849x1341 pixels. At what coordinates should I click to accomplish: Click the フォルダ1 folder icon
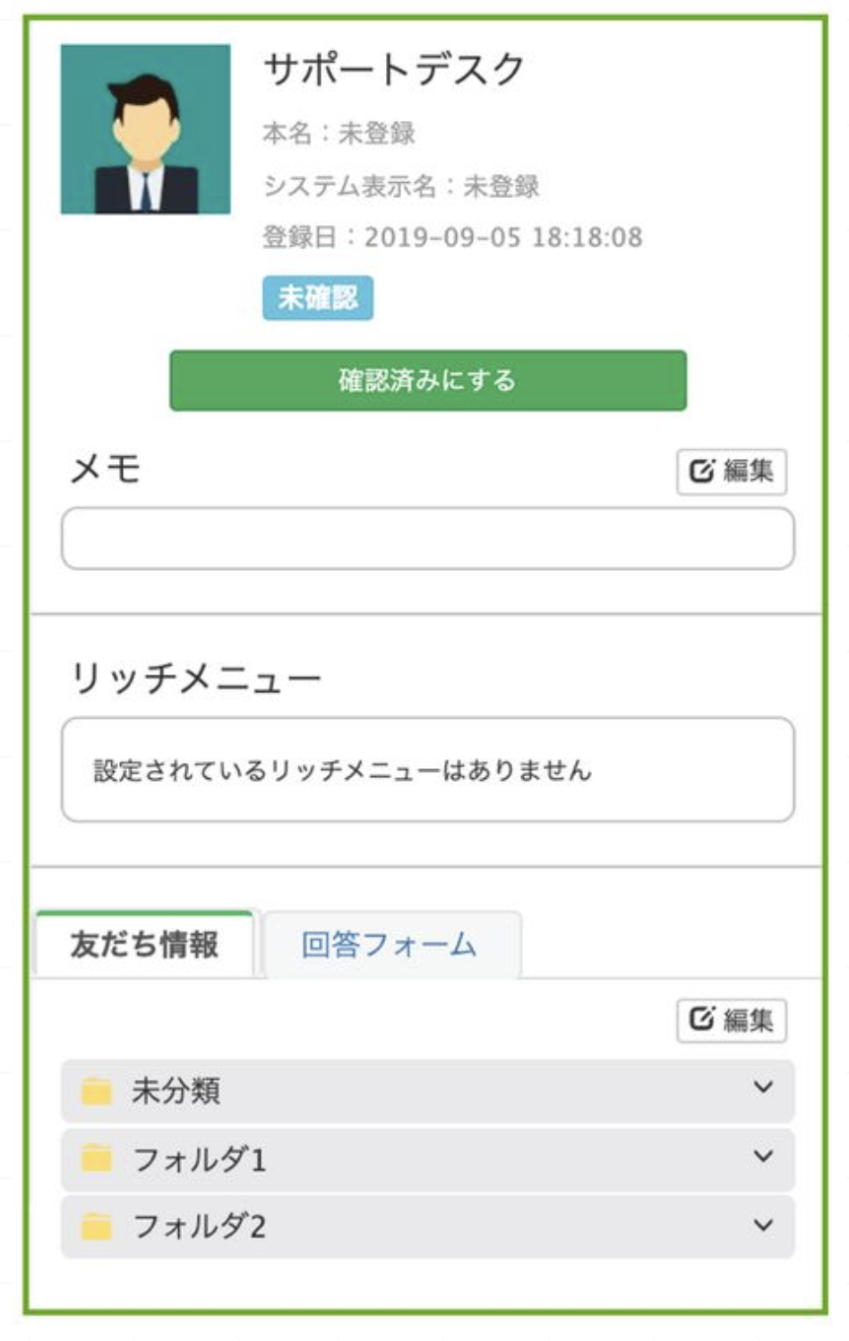click(97, 1159)
